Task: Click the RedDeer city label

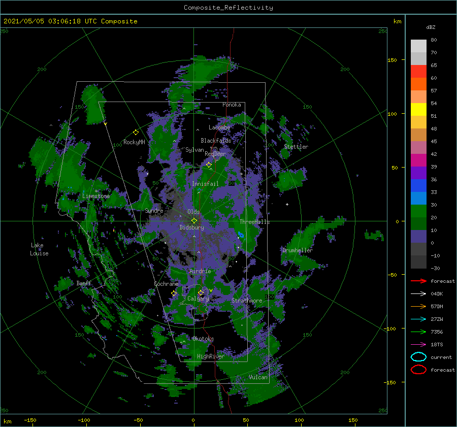Action: click(215, 154)
